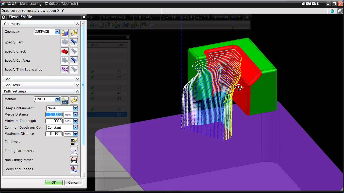Image resolution: width=344 pixels, height=193 pixels.
Task: Expand the Tool Axis section
Action: coord(77,85)
